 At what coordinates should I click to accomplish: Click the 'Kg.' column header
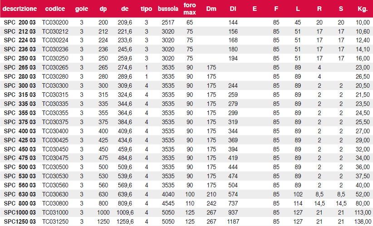(x=362, y=9)
